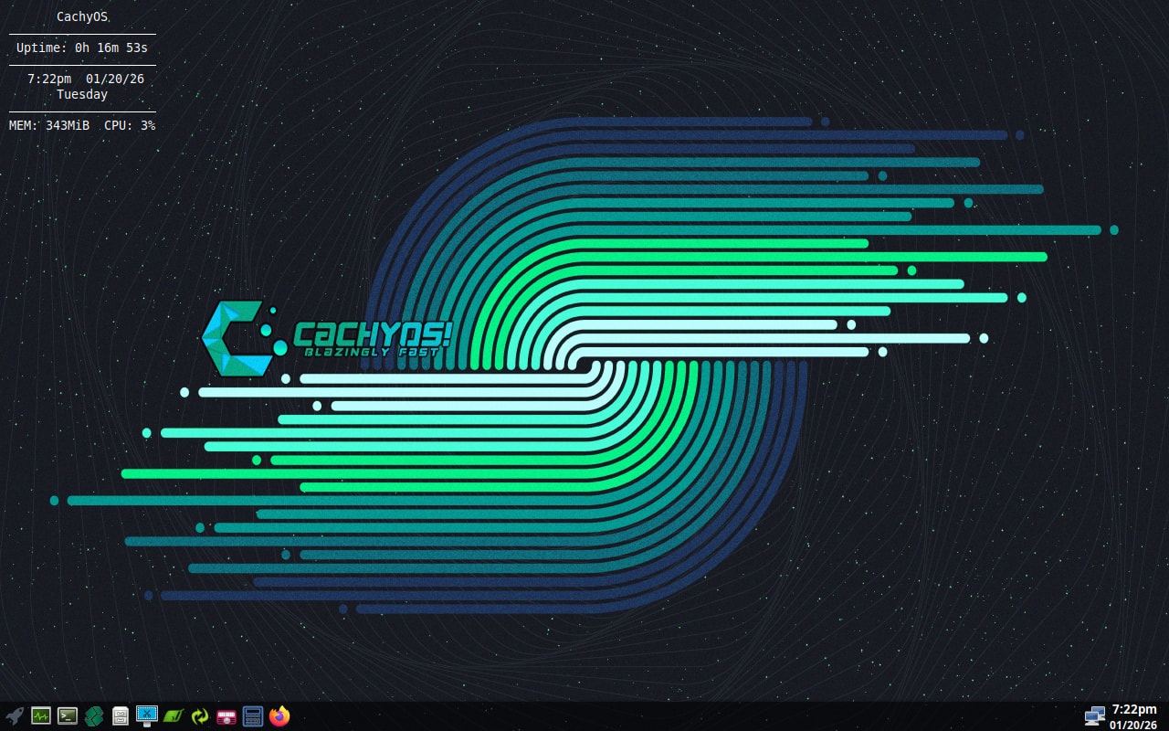Screen dimensions: 1169x731
Task: Open the pink radio-style app icon
Action: (x=226, y=716)
